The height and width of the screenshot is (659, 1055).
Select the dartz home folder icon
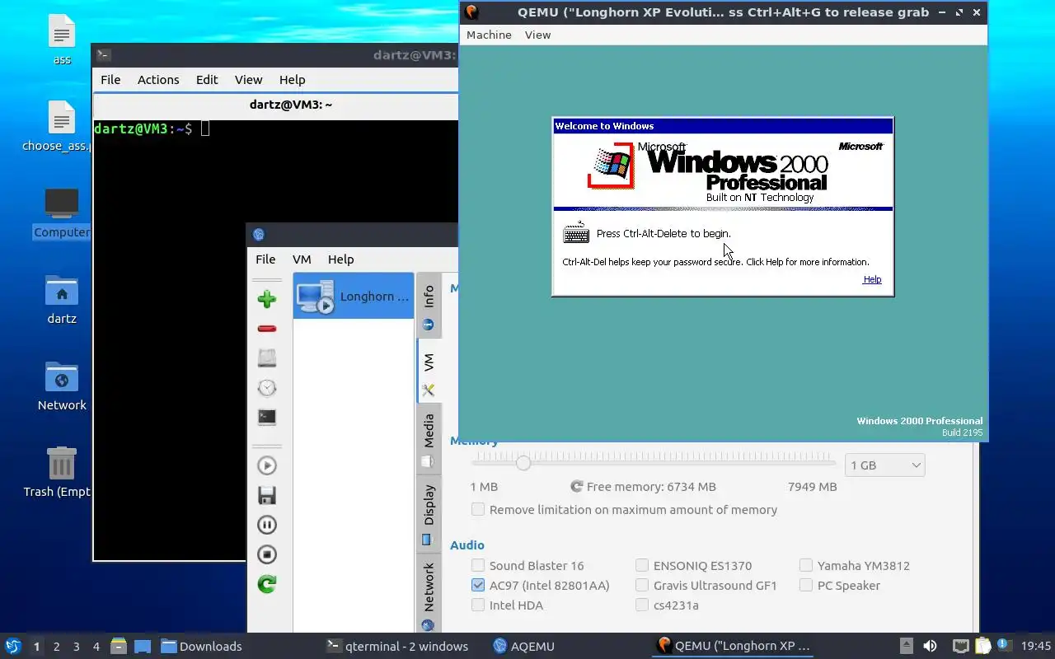(x=62, y=290)
